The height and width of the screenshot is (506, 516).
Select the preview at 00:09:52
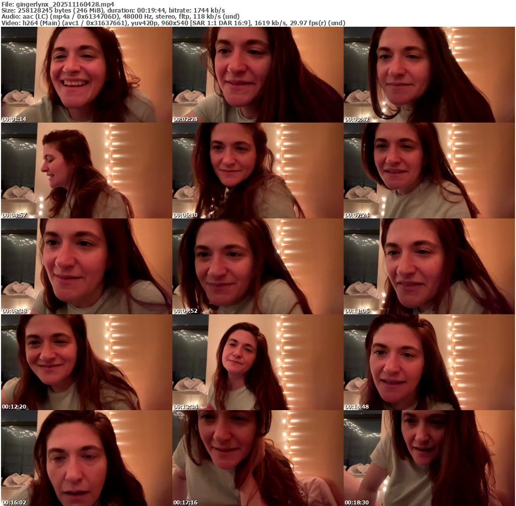click(x=257, y=266)
